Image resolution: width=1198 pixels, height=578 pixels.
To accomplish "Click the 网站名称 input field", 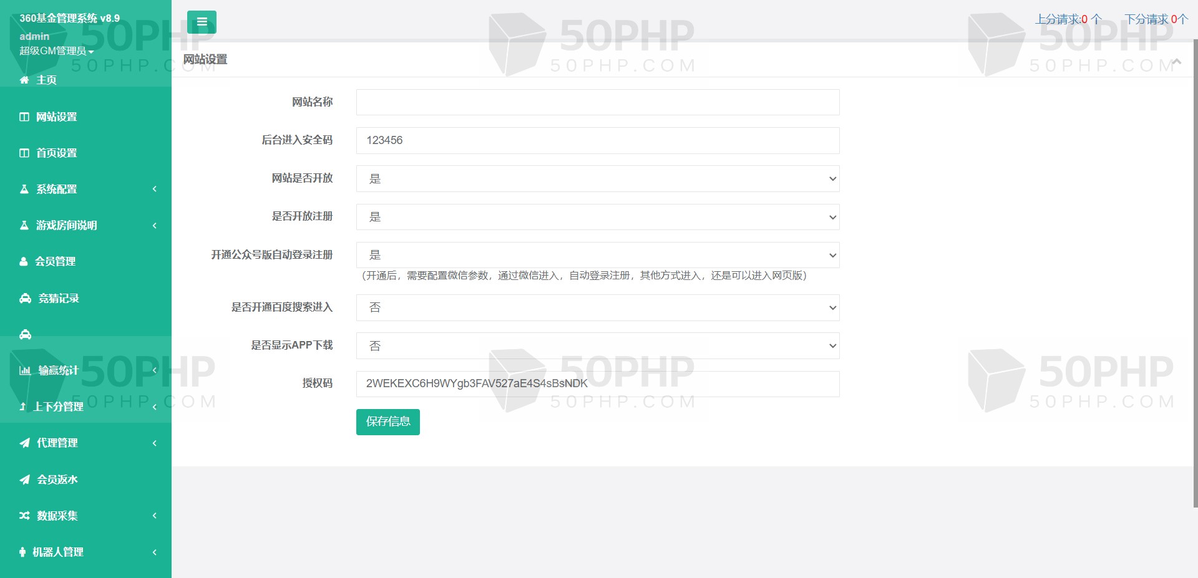I will tap(597, 102).
